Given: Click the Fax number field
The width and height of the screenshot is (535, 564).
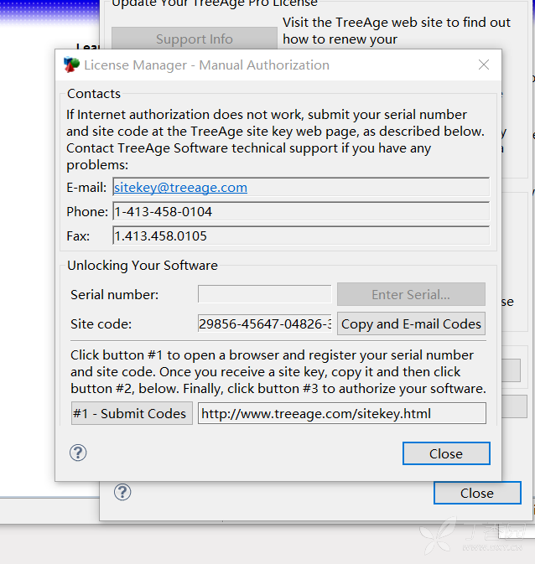Looking at the screenshot, I should click(300, 236).
